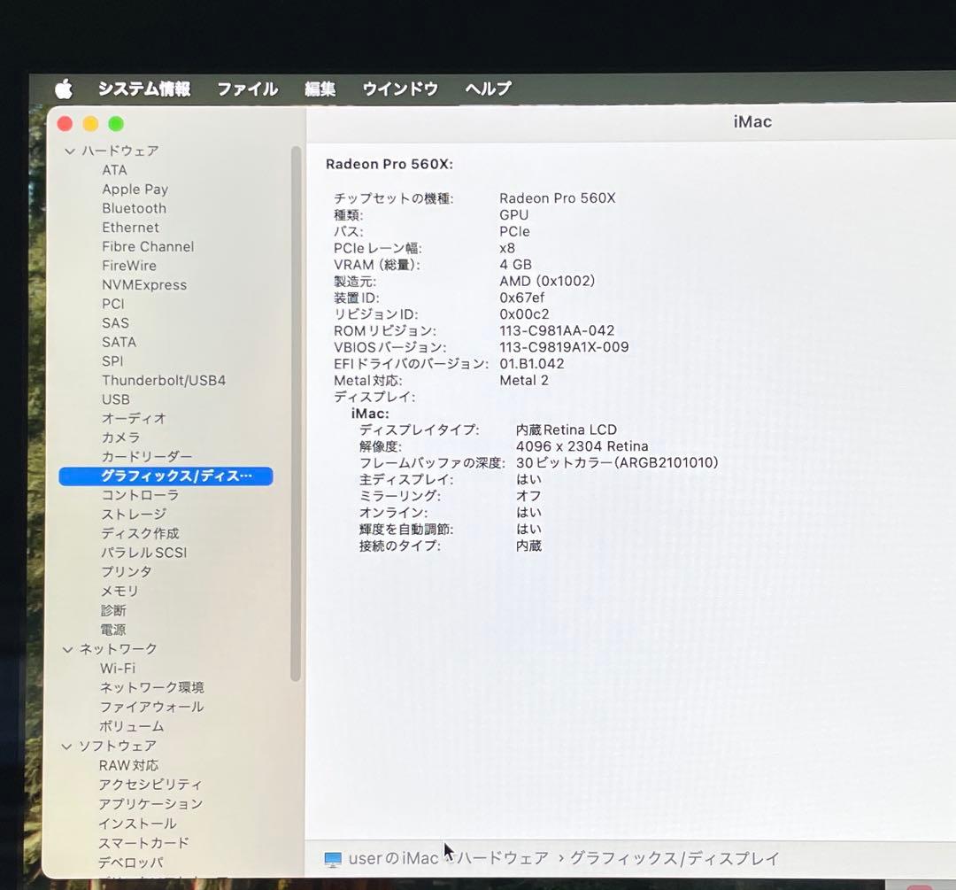The height and width of the screenshot is (890, 956).
Task: Click the display icon in the bottom breadcrumb
Action: click(332, 858)
